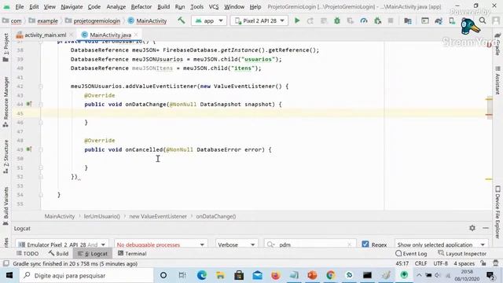
Task: Click the 6: Logcat tool window button
Action: (93, 253)
